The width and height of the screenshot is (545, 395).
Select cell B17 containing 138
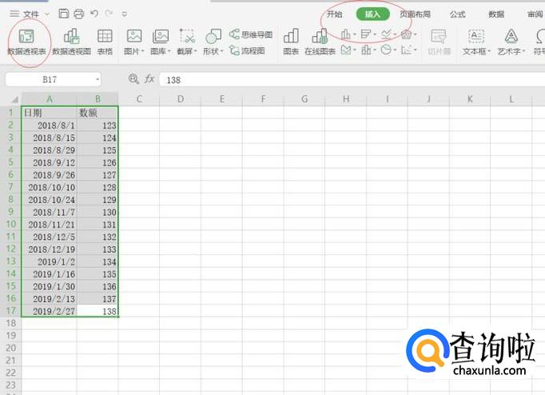(x=97, y=310)
